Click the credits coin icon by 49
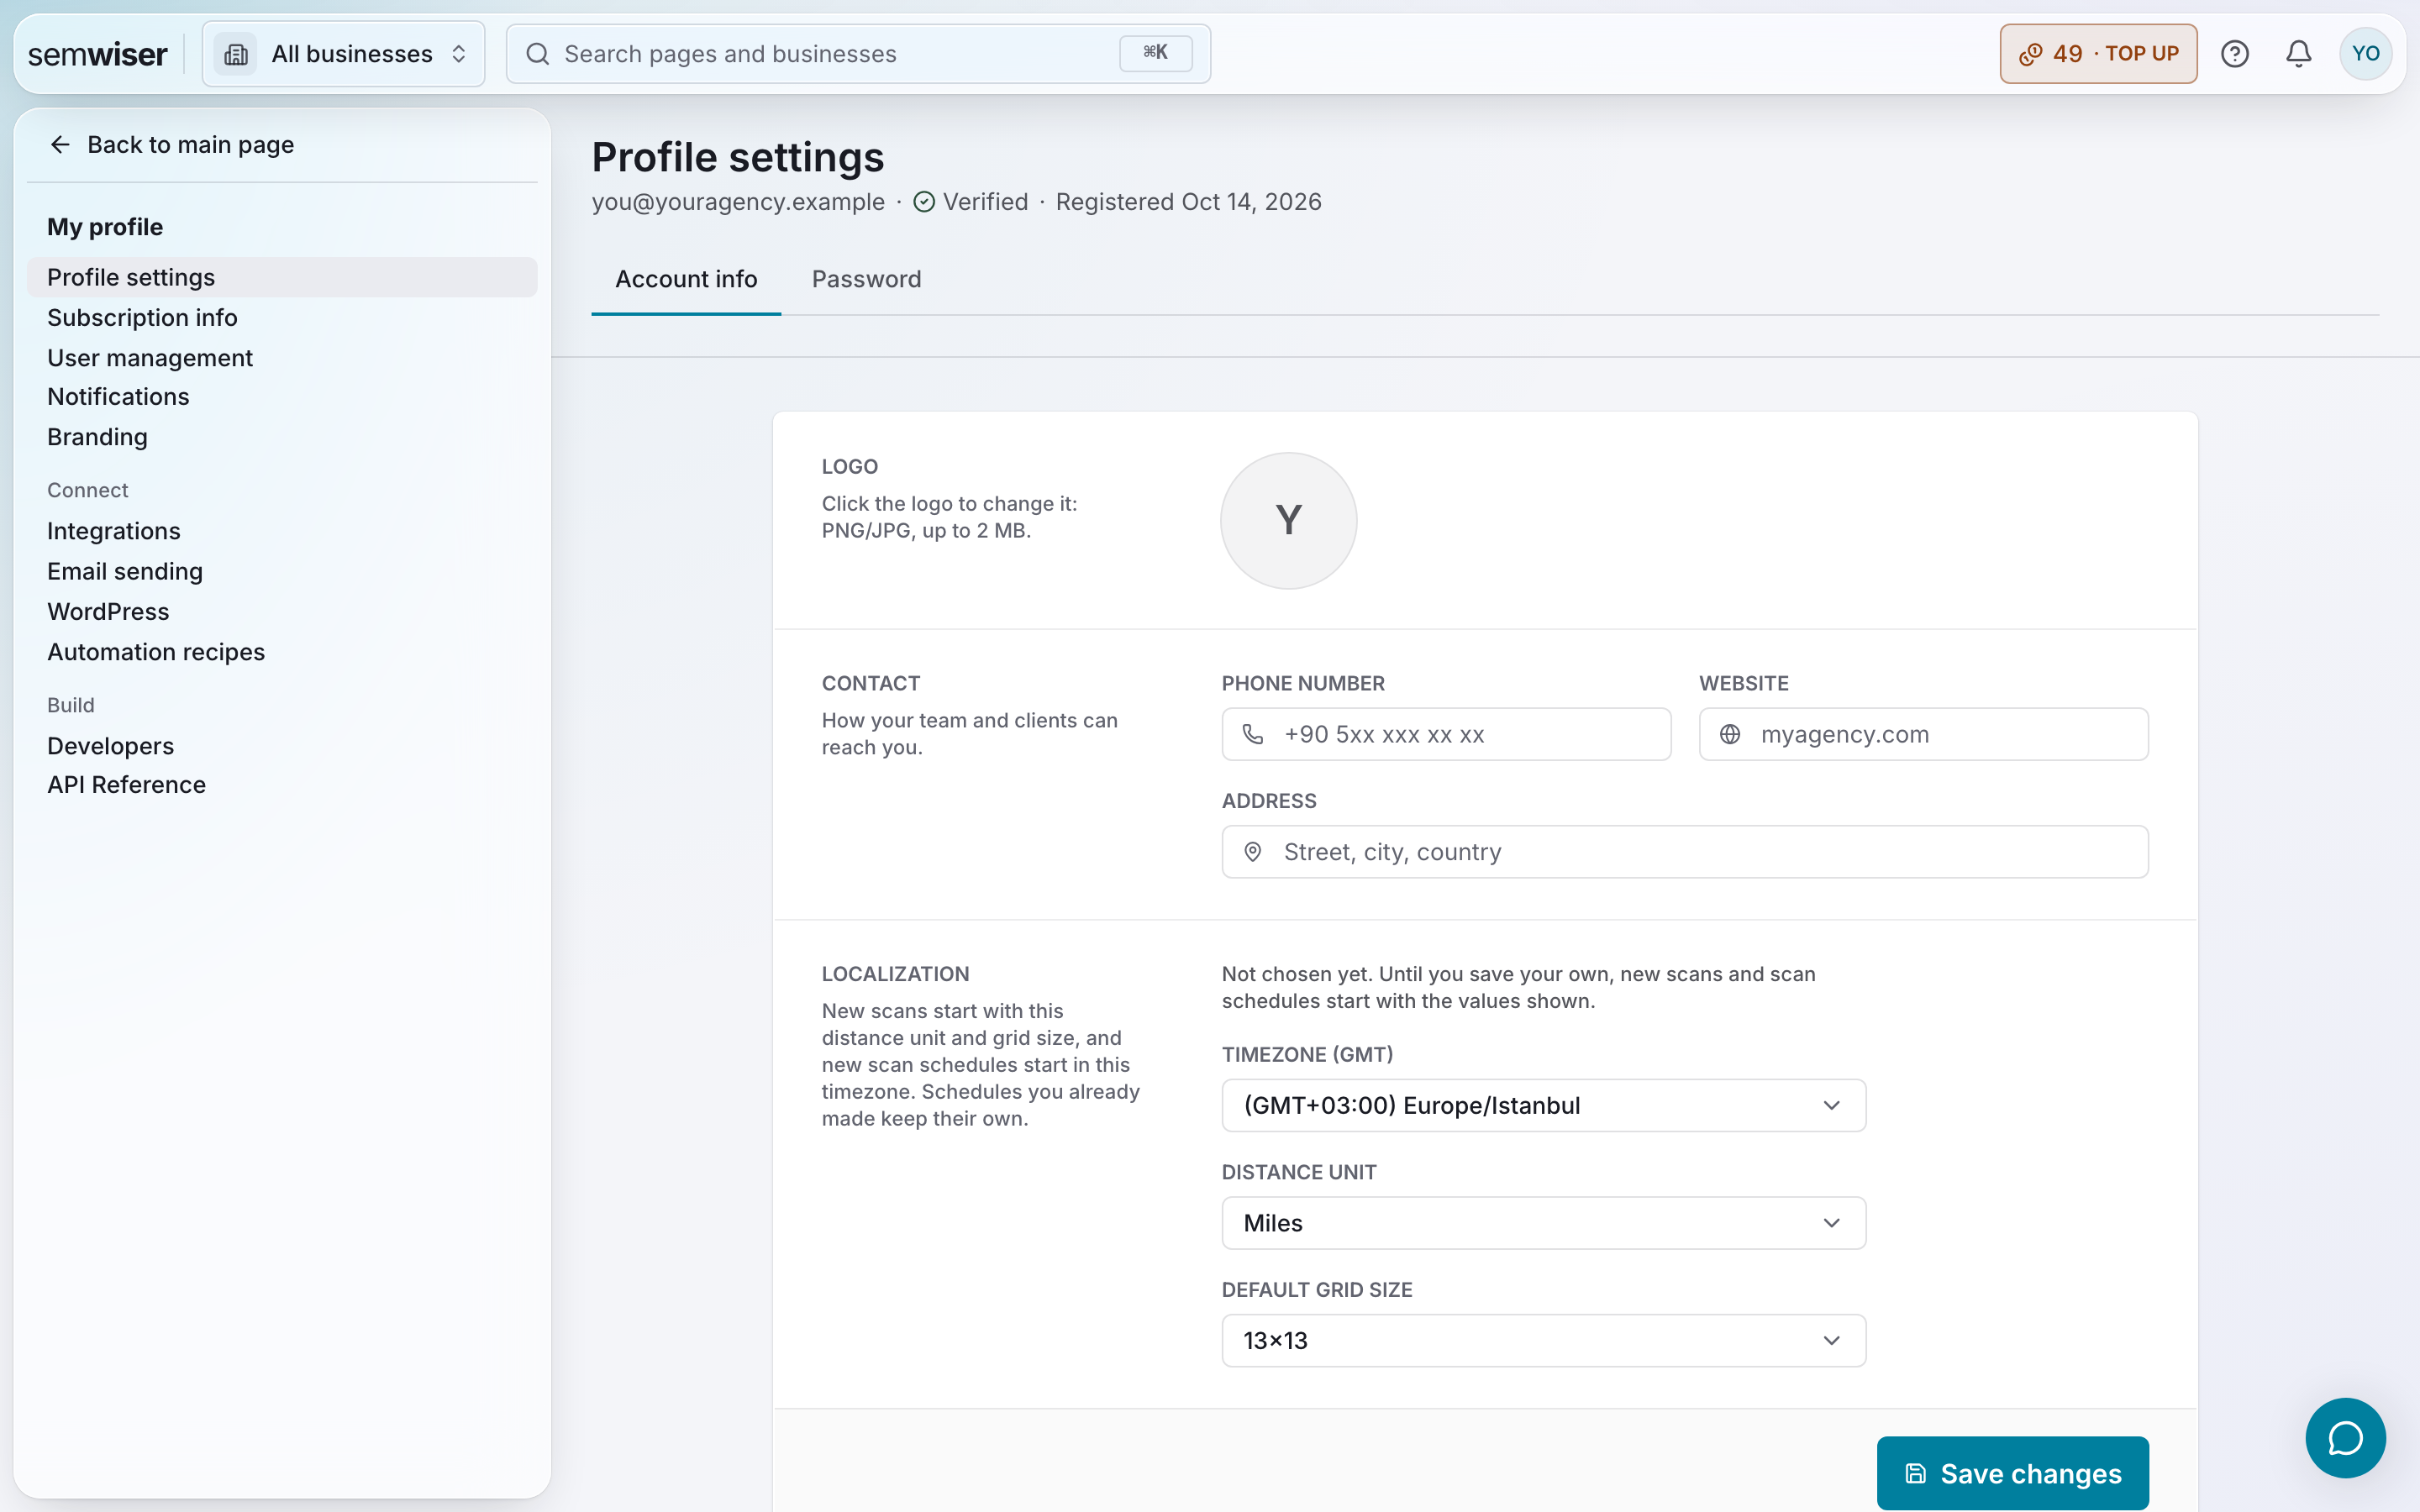 click(x=2030, y=54)
